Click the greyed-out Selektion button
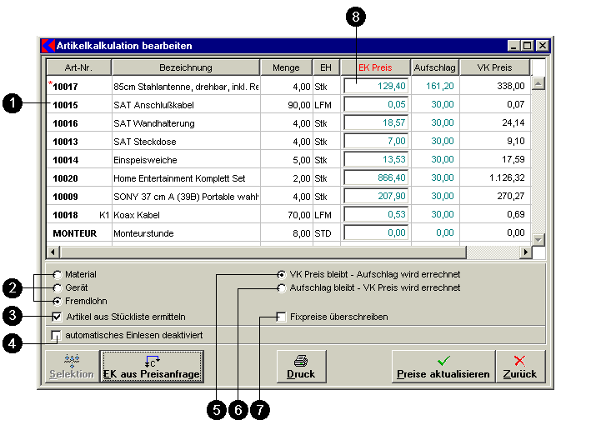The height and width of the screenshot is (425, 591). (72, 366)
